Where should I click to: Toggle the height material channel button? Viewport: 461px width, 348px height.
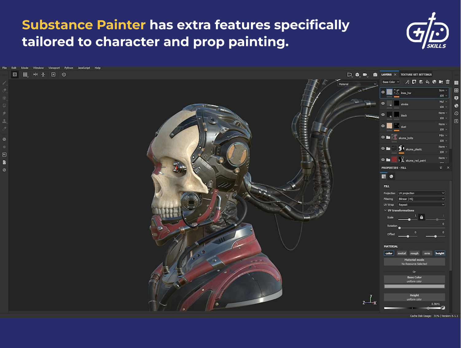point(440,253)
